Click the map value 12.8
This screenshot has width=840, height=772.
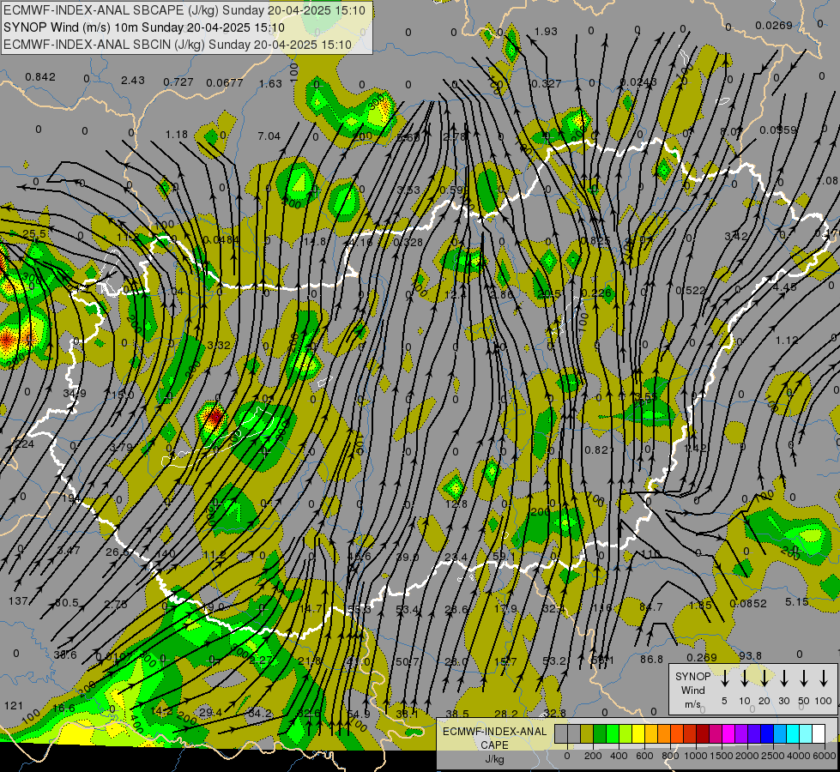[456, 504]
